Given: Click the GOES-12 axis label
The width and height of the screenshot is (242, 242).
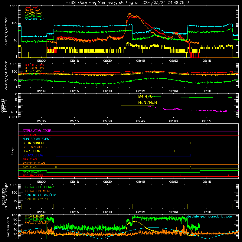Looking at the screenshot, I should pos(4,106).
